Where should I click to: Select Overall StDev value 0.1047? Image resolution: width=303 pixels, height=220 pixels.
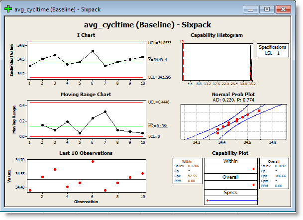(x=281, y=166)
